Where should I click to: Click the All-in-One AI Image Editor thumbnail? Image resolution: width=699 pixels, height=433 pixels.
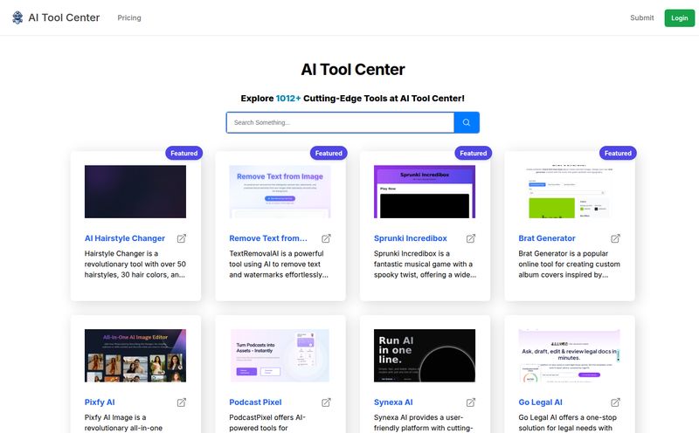click(135, 355)
